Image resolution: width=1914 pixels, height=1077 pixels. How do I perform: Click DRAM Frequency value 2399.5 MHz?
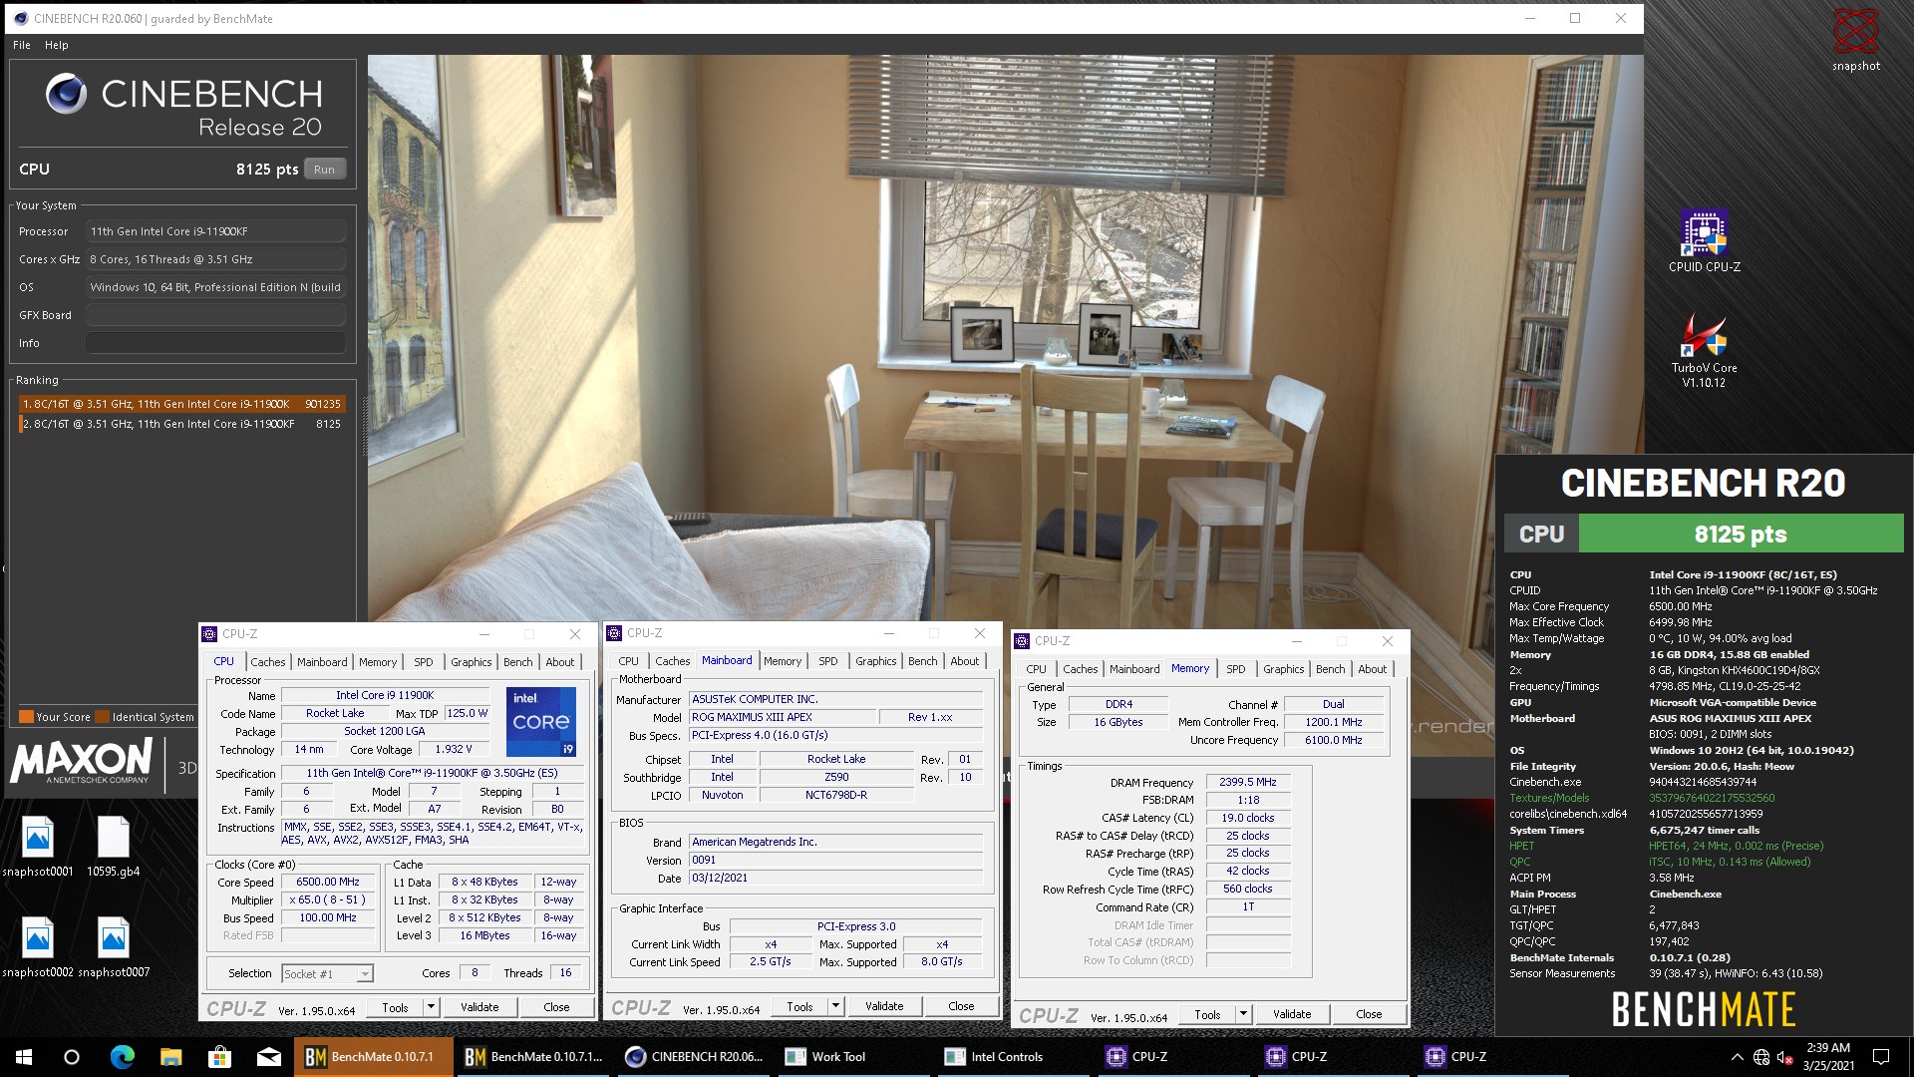click(x=1248, y=782)
